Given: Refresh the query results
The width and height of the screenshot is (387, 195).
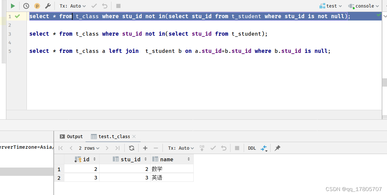Looking at the screenshot, I should pyautogui.click(x=132, y=148).
